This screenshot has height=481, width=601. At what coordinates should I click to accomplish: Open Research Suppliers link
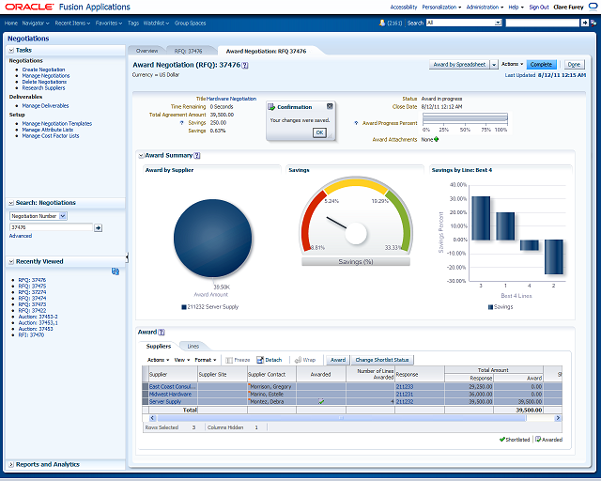coord(43,88)
